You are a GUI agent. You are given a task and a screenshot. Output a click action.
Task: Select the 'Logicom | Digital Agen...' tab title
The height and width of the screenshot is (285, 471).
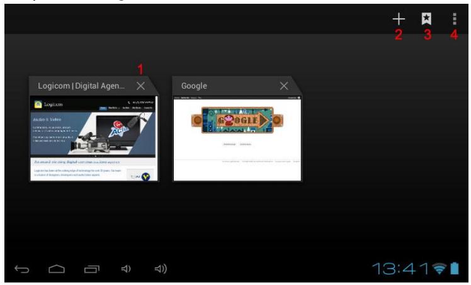pos(81,86)
